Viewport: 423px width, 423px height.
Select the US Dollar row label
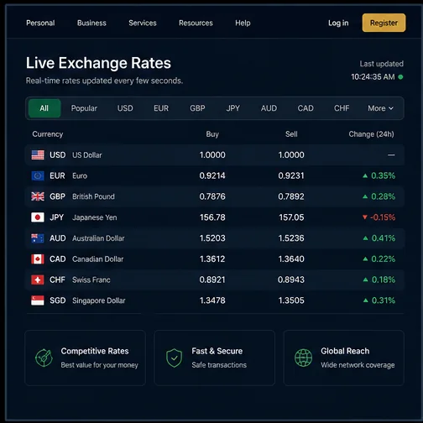87,155
